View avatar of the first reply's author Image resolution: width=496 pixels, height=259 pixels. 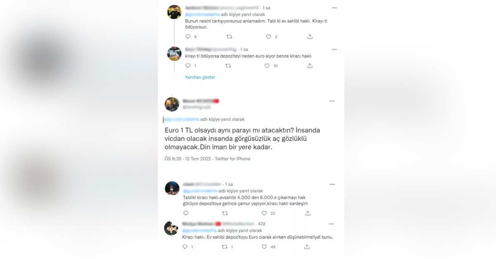click(174, 12)
